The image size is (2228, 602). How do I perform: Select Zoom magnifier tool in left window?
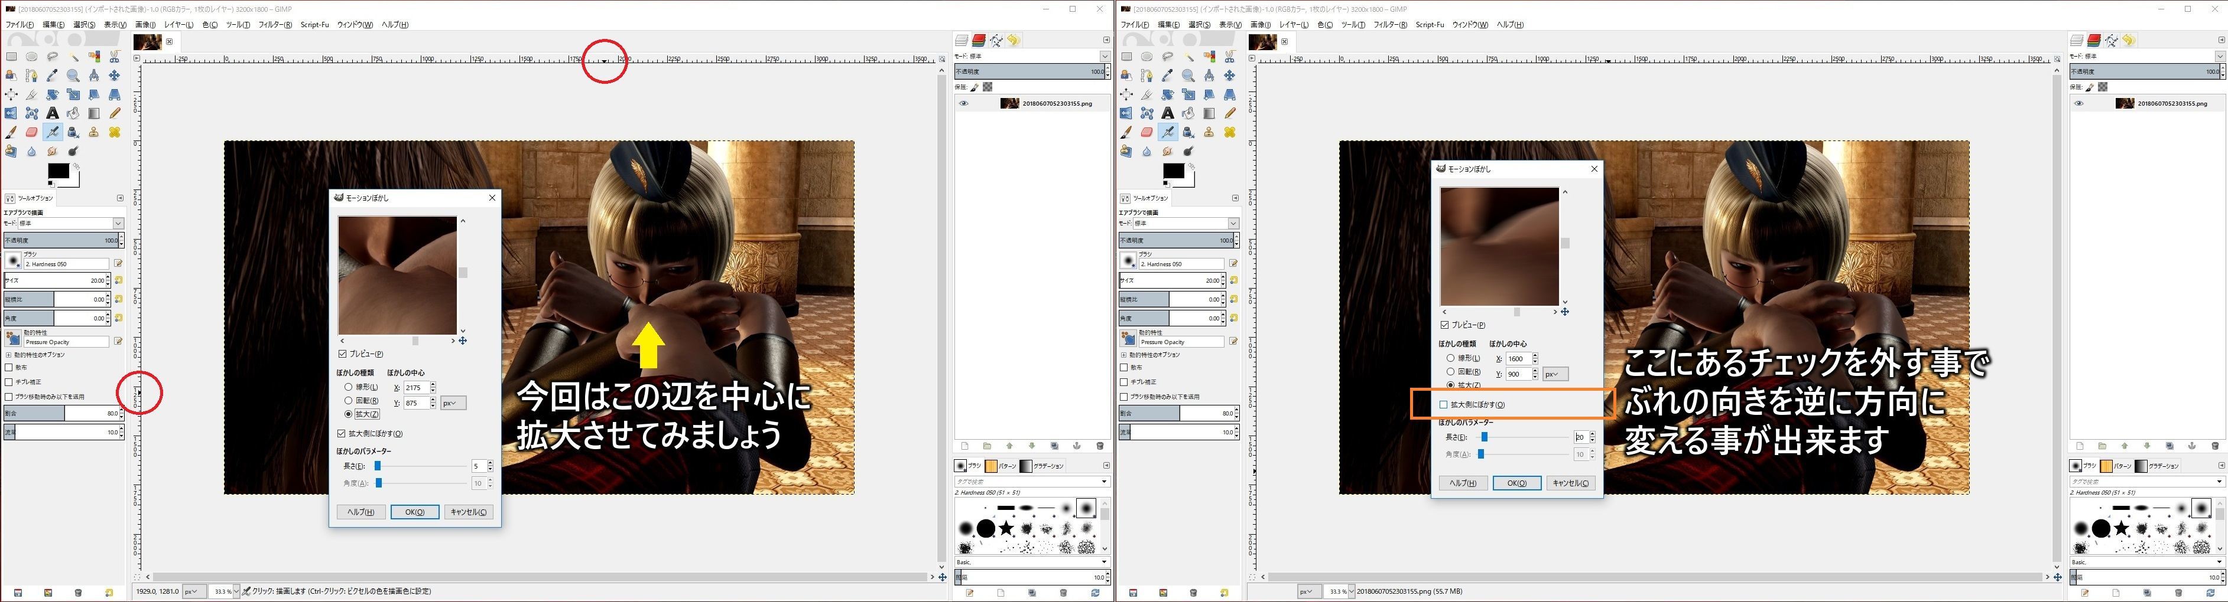[73, 76]
